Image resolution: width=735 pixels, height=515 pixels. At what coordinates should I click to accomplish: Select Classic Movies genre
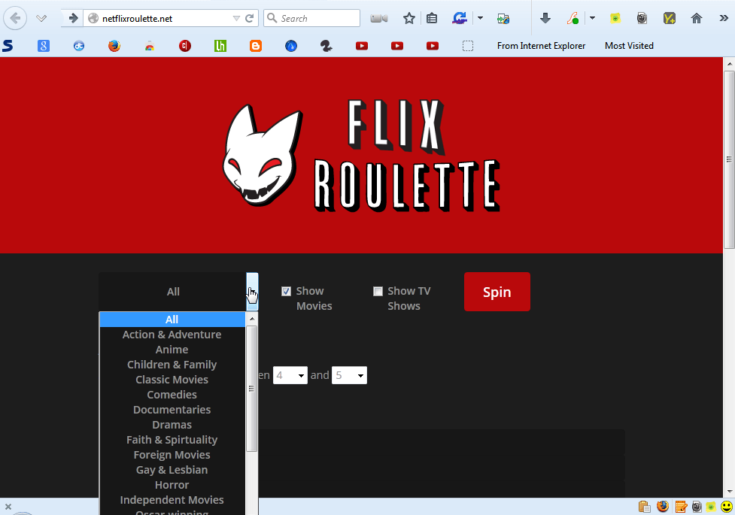point(172,380)
